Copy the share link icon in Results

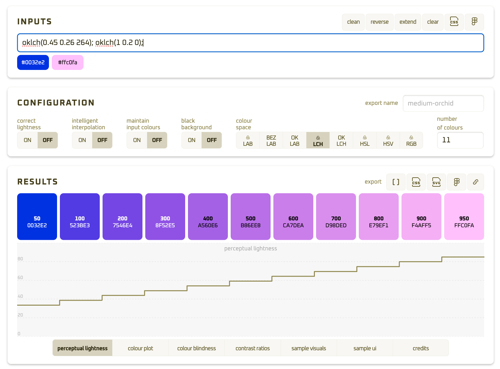pos(475,182)
